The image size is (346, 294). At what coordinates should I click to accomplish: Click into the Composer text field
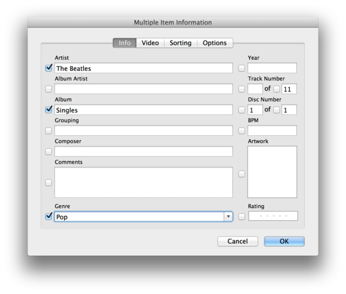[x=143, y=151]
